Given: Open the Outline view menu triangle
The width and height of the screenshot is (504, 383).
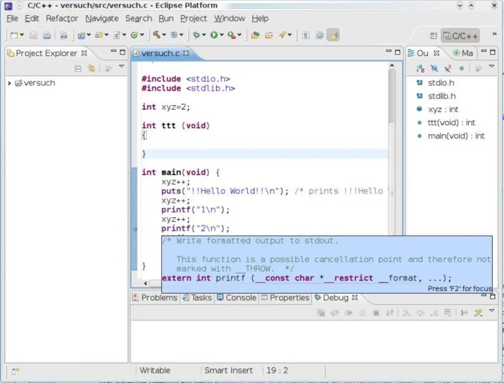Looking at the screenshot, I should tap(492, 67).
